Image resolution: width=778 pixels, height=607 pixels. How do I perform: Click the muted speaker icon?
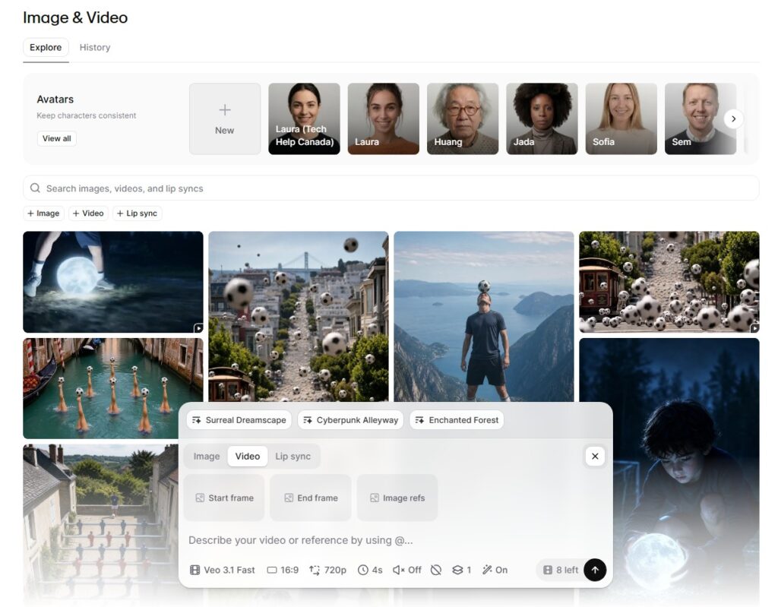[398, 570]
